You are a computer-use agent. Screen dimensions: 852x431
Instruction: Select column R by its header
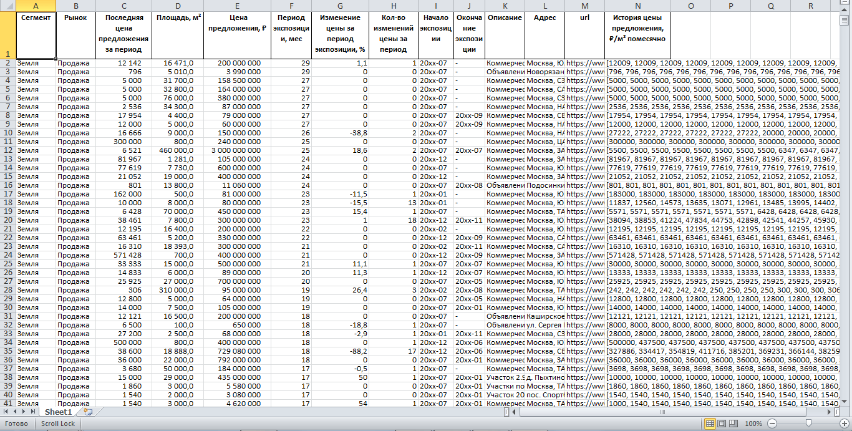[x=810, y=6]
